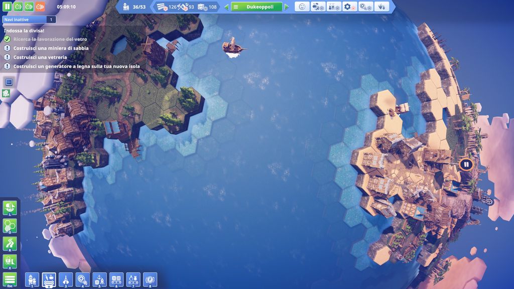Collapse the quest list with minus button
514x289 pixels.
9,82
